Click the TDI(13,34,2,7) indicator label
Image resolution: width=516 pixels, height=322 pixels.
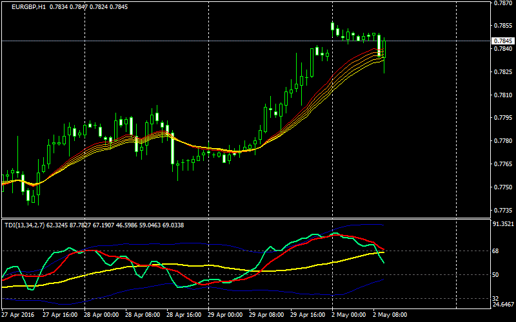pos(25,225)
